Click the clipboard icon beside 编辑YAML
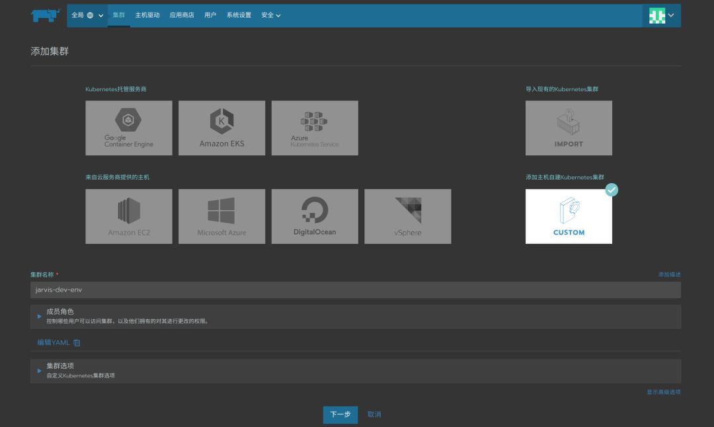This screenshot has height=427, width=714. click(x=77, y=343)
